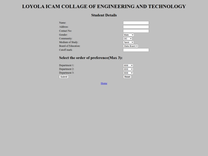The height and width of the screenshot is (156, 208).
Task: Click the 'Medium of Study:' label
Action: tap(69, 42)
